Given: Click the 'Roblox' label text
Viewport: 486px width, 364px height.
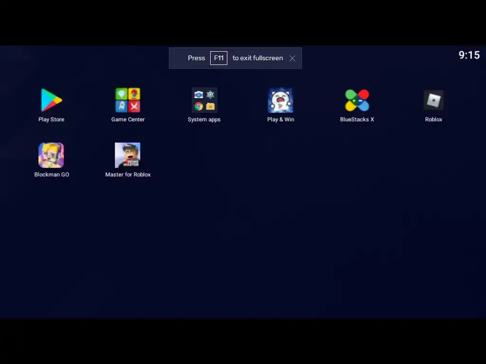Looking at the screenshot, I should click(433, 119).
